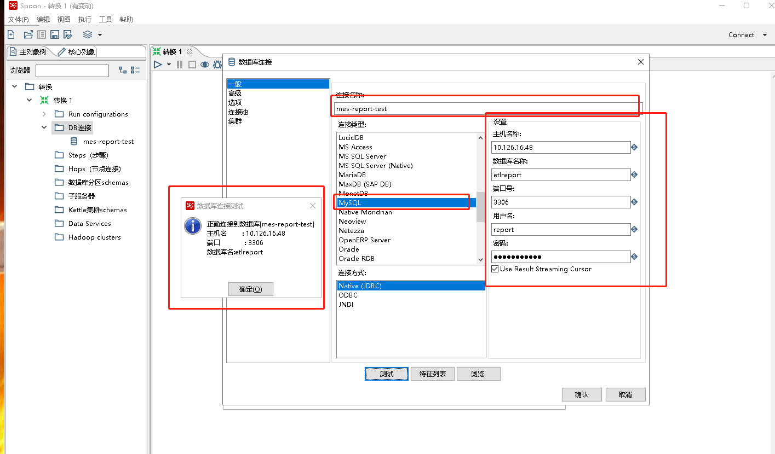Viewport: 775px width, 454px height.
Task: Select the Hops (节点连接) folder
Action: [95, 168]
